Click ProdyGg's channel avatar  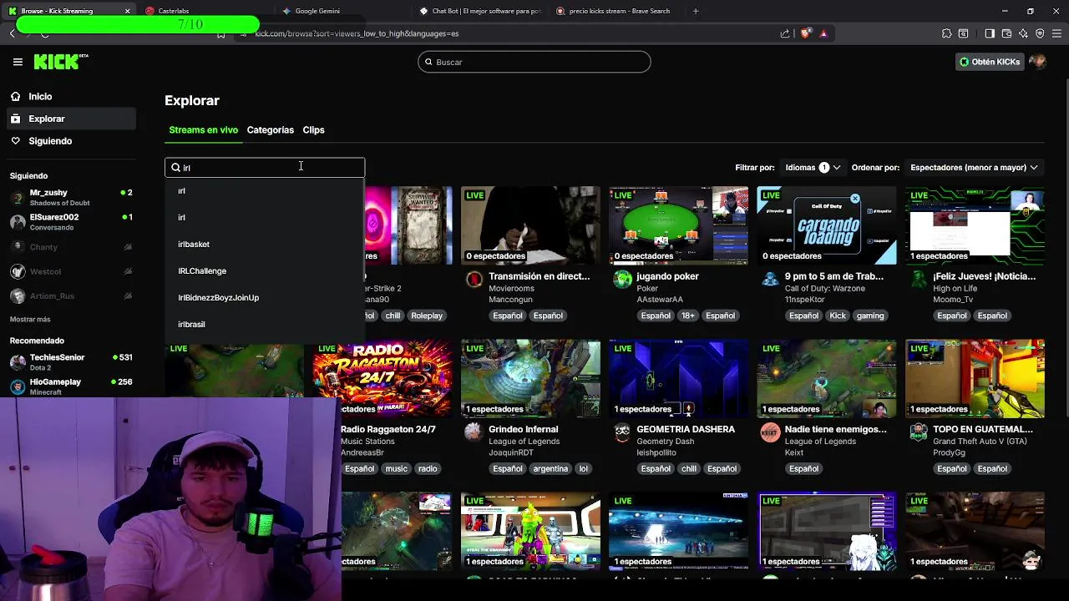tap(919, 432)
